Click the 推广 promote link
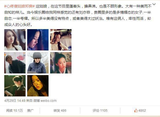Image resolution: width=160 pixels, height=117 pixels. (x=30, y=111)
